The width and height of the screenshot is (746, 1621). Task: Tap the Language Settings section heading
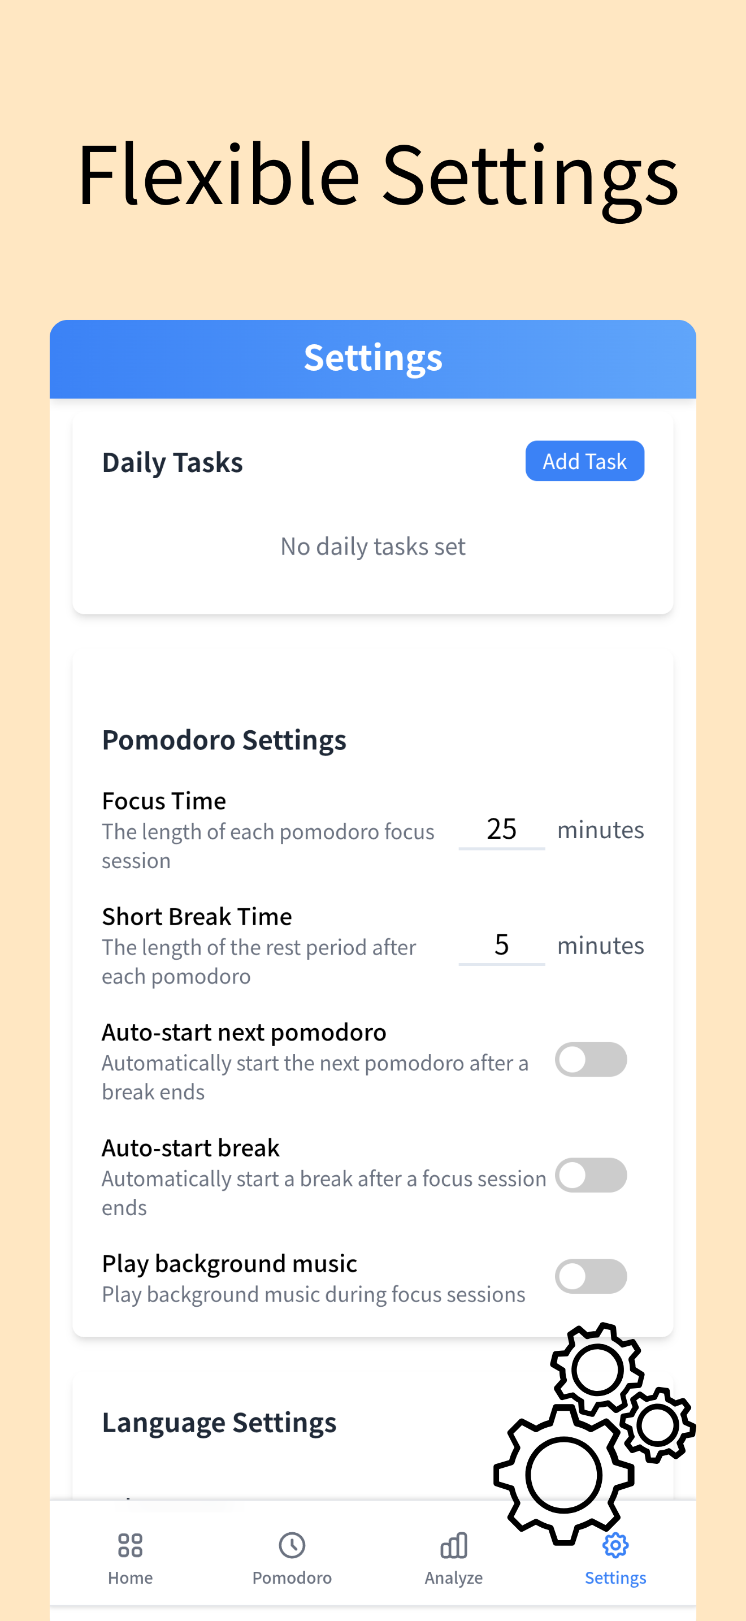pyautogui.click(x=219, y=1422)
